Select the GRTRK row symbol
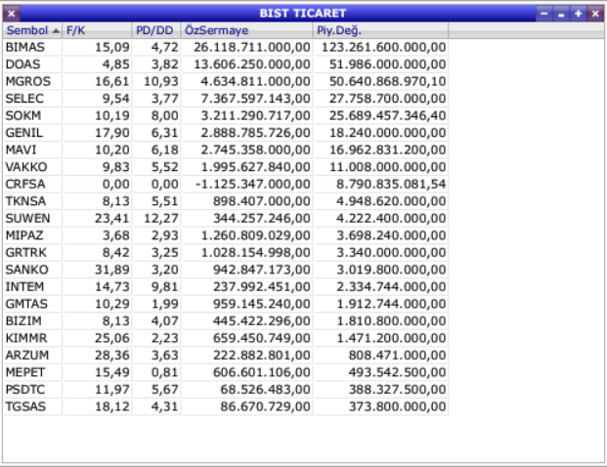Viewport: 607px width, 467px height. pyautogui.click(x=26, y=252)
